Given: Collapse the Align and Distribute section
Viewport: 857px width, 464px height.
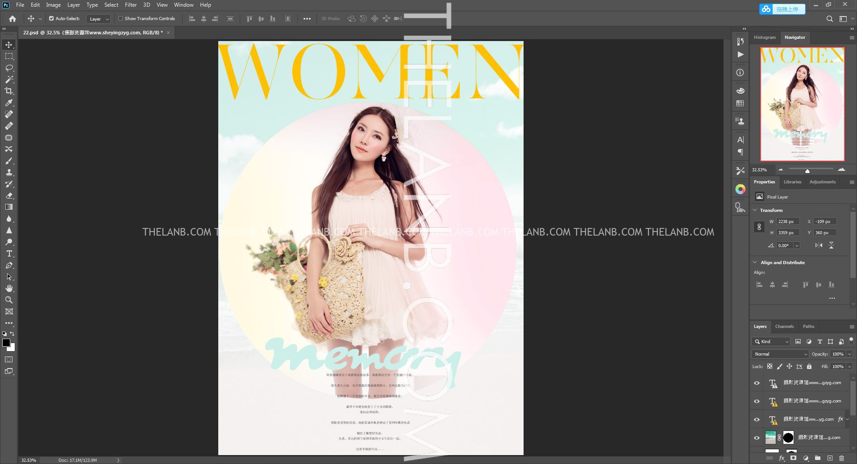Looking at the screenshot, I should [755, 262].
